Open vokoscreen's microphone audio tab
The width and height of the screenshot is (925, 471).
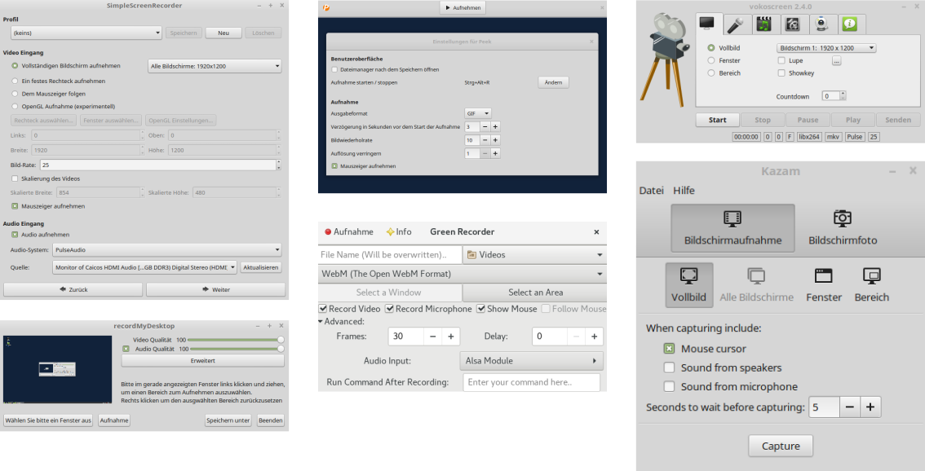click(x=735, y=24)
